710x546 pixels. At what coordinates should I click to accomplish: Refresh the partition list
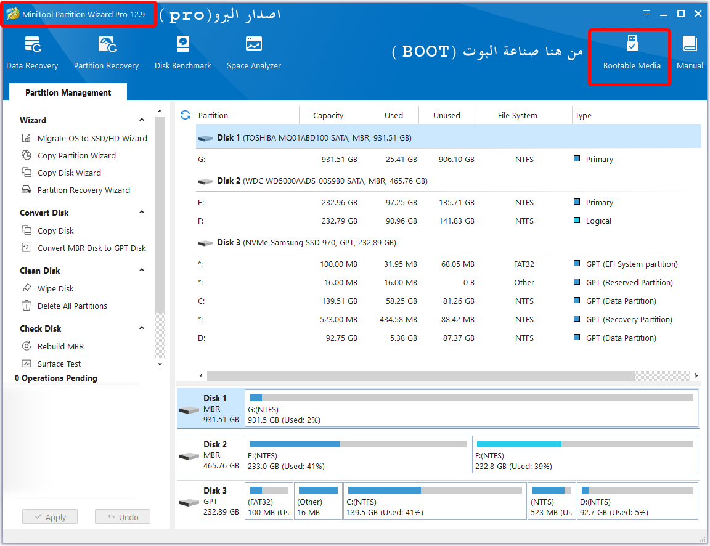point(185,115)
